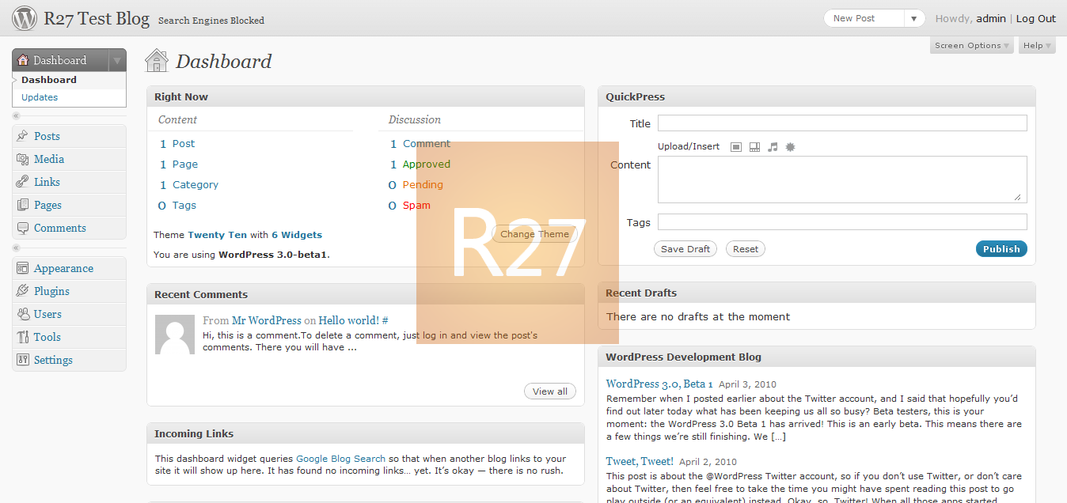This screenshot has height=503, width=1067.
Task: Collapse sidebar using upper separator arrow
Action: point(17,116)
